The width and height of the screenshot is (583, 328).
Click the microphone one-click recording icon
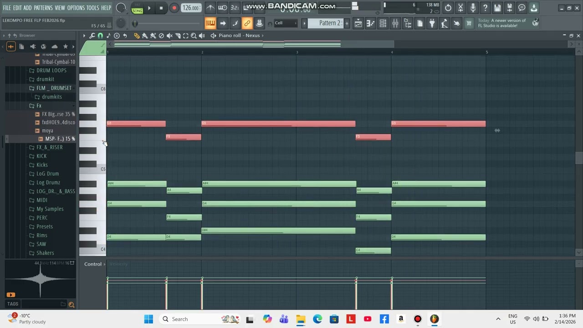473,8
